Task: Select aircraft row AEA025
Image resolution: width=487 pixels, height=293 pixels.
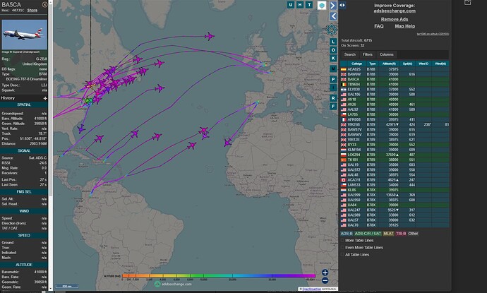Action: point(395,69)
